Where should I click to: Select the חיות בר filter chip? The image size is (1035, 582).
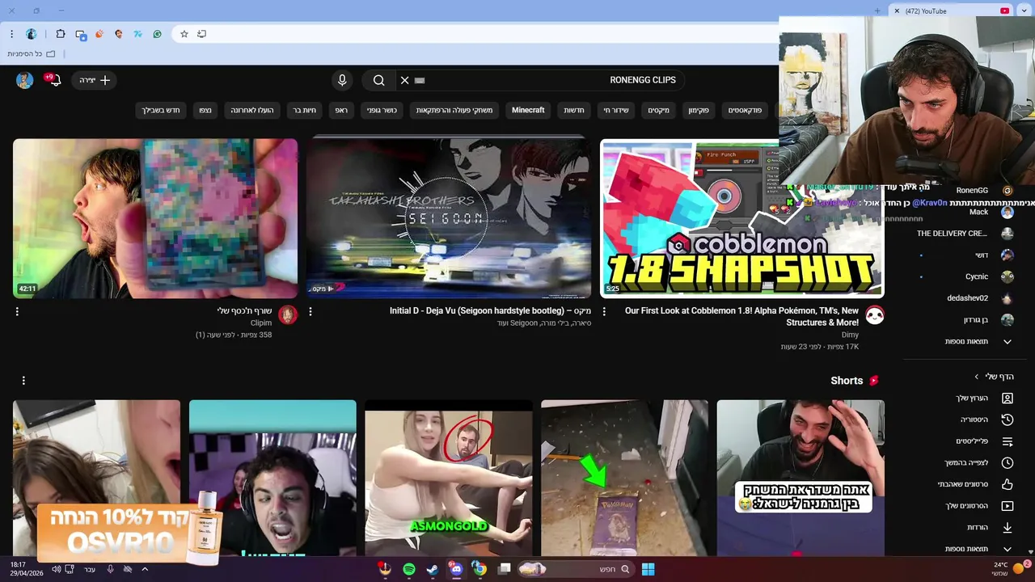pos(305,110)
